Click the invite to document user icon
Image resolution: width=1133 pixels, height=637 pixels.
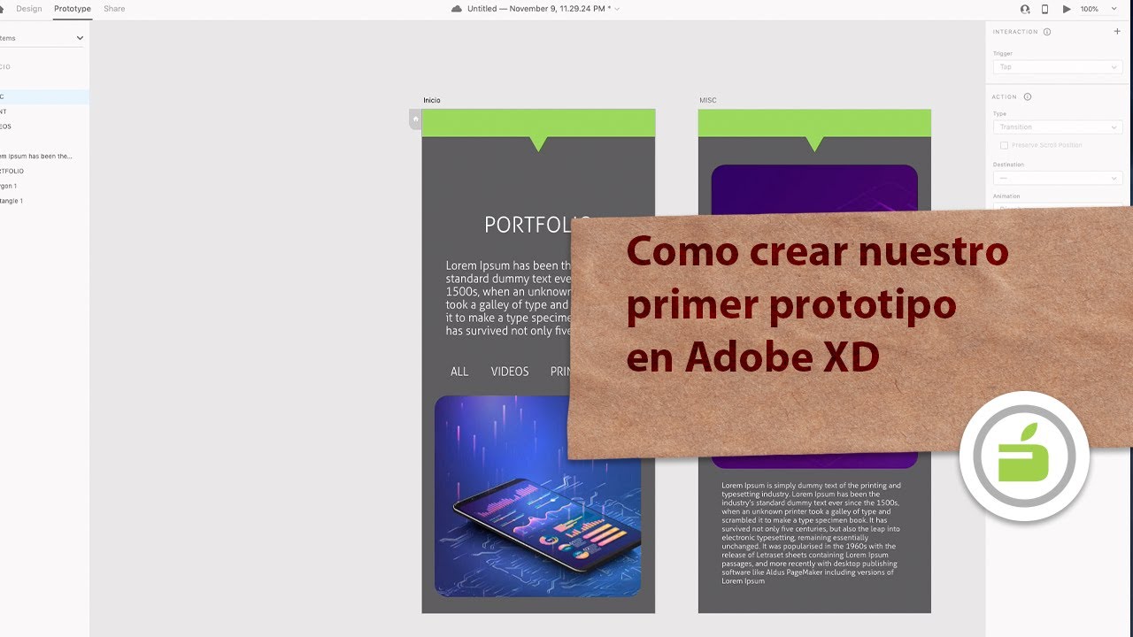click(1025, 9)
